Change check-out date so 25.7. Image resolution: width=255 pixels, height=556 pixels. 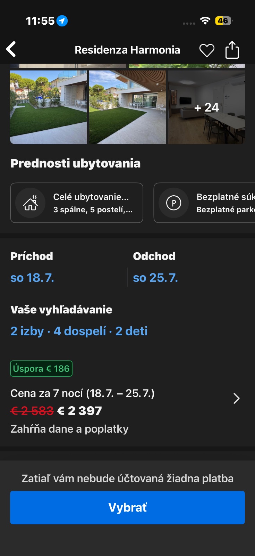[155, 278]
